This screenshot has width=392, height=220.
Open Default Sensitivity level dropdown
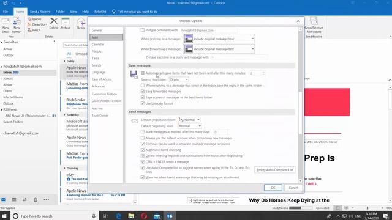pyautogui.click(x=190, y=126)
